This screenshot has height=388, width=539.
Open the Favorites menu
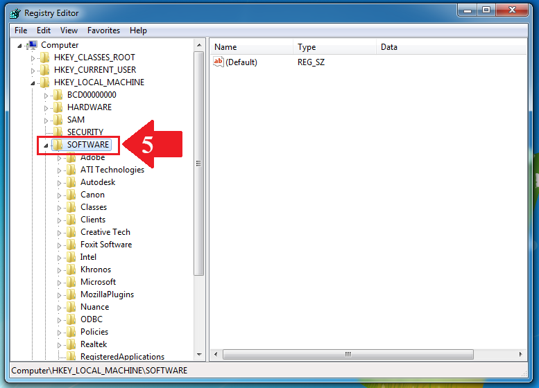(103, 30)
